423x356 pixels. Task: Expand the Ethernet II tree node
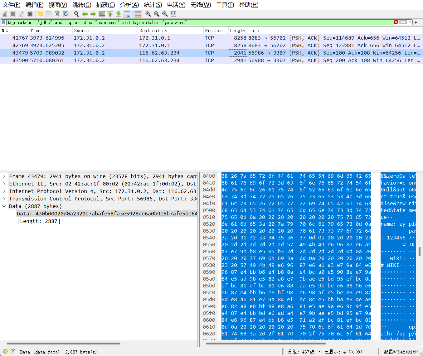(4, 184)
